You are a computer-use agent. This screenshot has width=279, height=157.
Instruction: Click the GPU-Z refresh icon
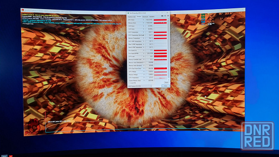tap(165, 16)
